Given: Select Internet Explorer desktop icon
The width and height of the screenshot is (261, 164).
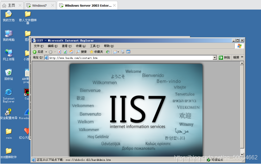Looking at the screenshot, I should tap(9, 96).
